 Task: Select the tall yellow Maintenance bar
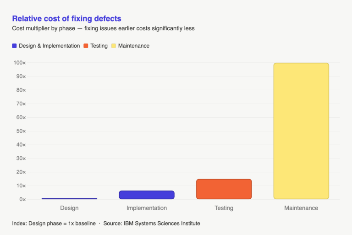[301, 131]
